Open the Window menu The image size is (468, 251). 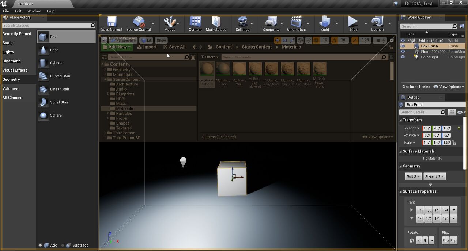[x=34, y=11]
